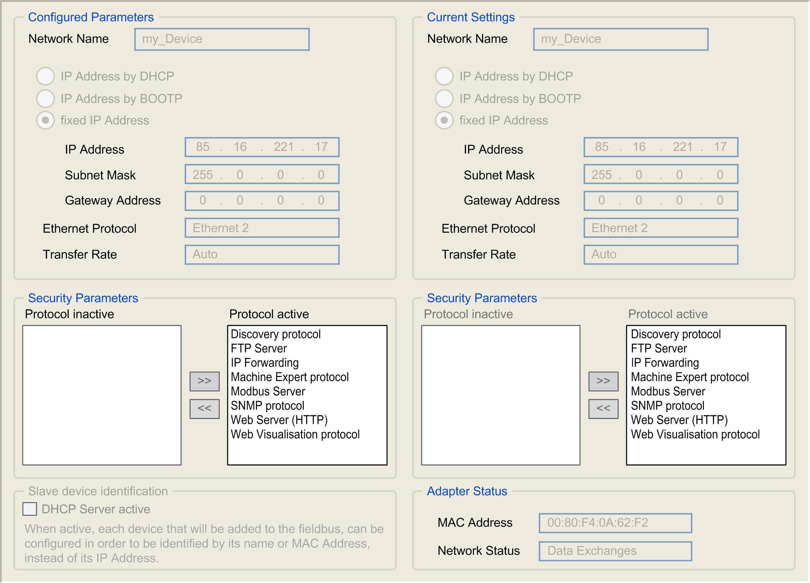Viewport: 810px width, 583px height.
Task: Select Discovery protocol in current active list
Action: [676, 334]
